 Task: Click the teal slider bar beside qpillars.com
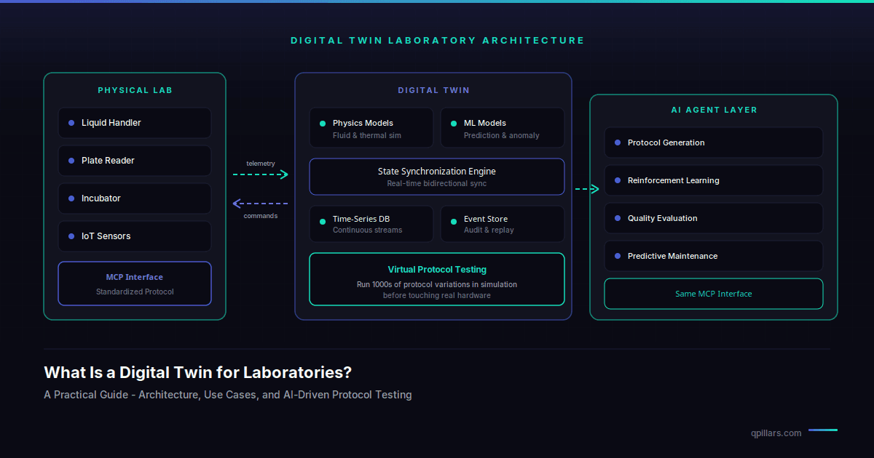(x=823, y=430)
